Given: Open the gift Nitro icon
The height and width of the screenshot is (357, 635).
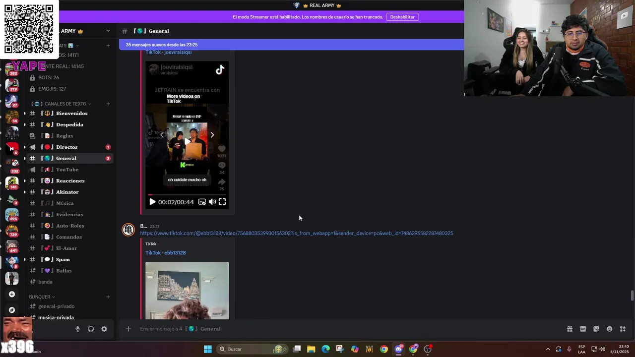Looking at the screenshot, I should pos(570,329).
